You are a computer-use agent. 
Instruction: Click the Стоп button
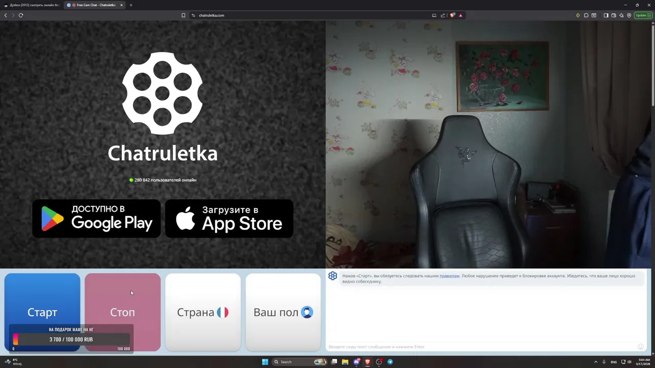pos(123,312)
